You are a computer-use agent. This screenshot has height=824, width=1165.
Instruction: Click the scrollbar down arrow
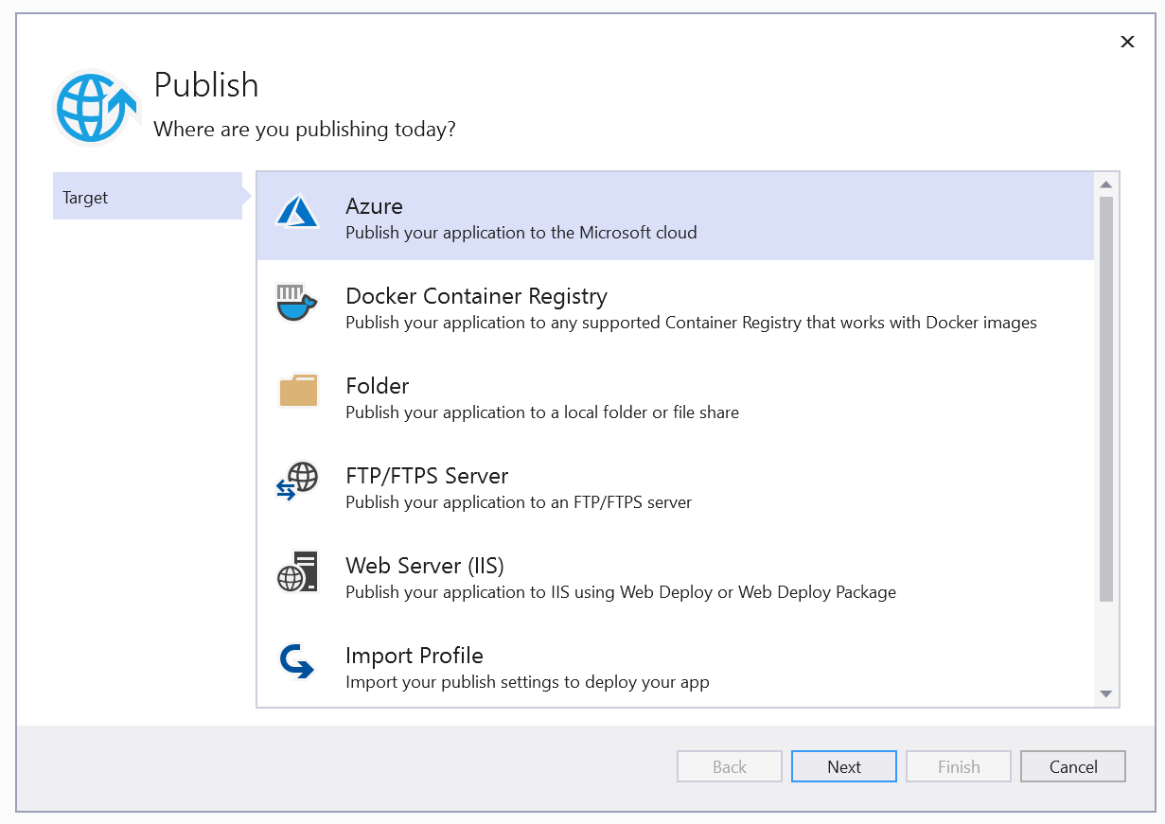1105,694
